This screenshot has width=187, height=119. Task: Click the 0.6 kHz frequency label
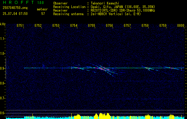(2, 113)
